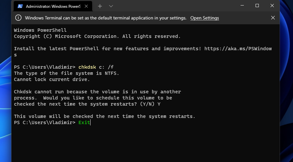The image size is (293, 162).
Task: Click the 'This volume will be checked' message
Action: pos(105,116)
